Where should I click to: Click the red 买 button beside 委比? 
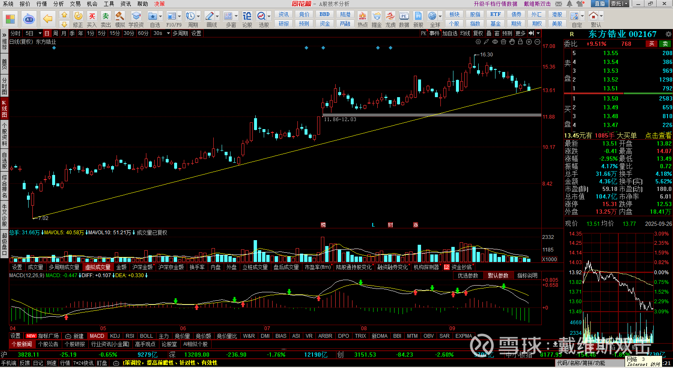click(652, 44)
